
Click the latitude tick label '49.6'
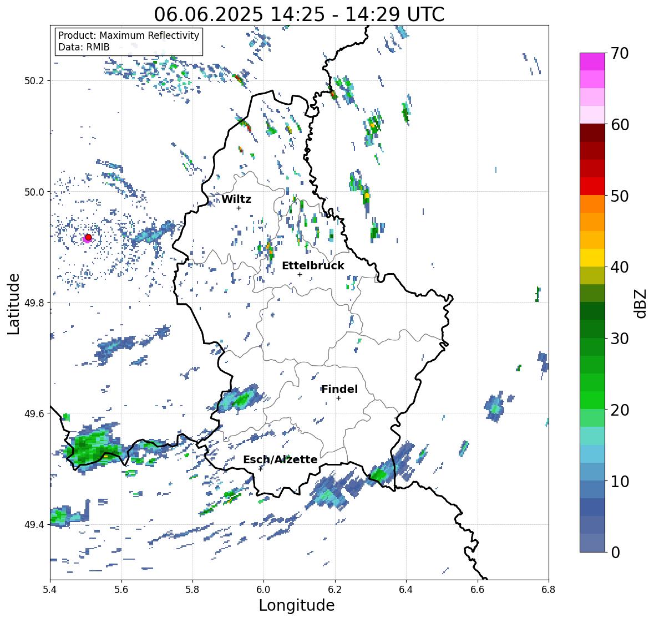coord(34,413)
